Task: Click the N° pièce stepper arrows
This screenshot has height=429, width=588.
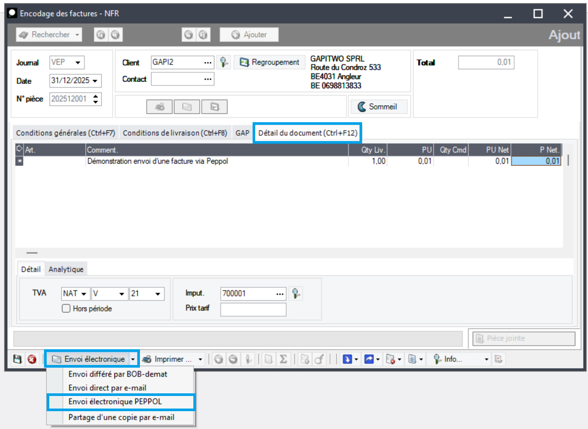Action: [95, 99]
